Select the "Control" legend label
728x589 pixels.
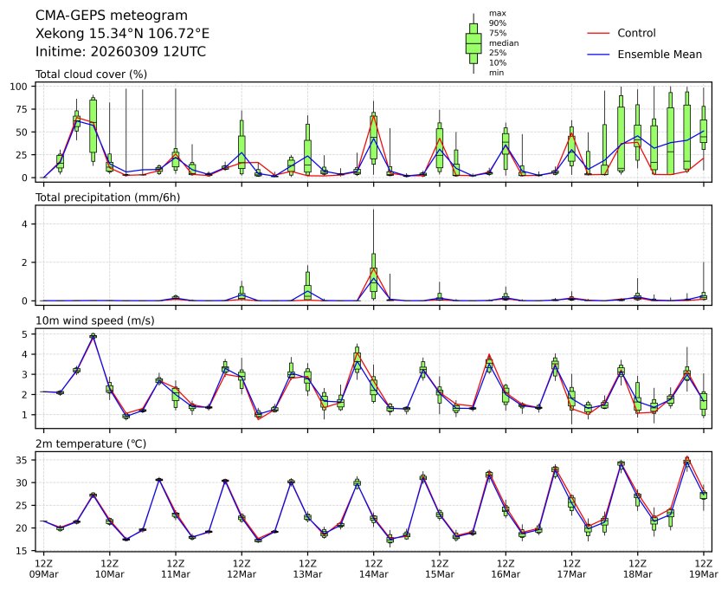636,33
